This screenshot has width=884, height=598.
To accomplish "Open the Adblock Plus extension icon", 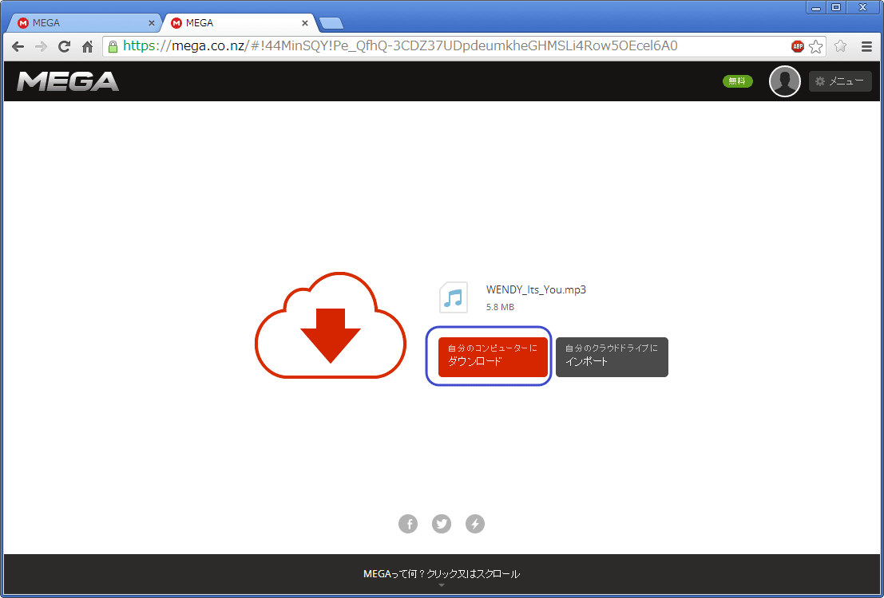I will [797, 46].
